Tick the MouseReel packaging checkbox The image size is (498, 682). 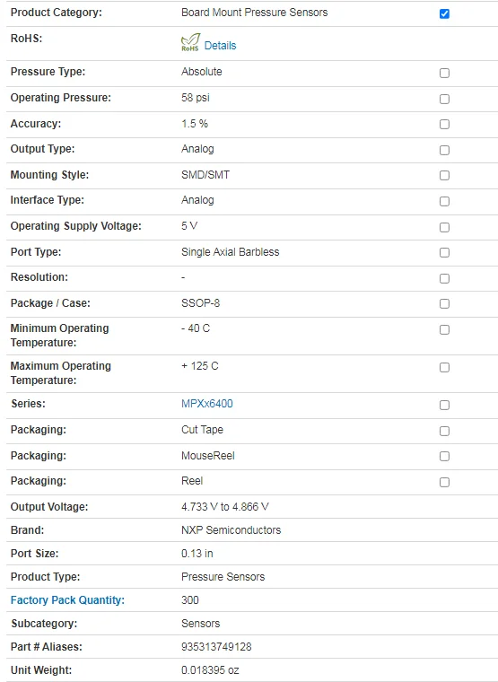(x=444, y=456)
